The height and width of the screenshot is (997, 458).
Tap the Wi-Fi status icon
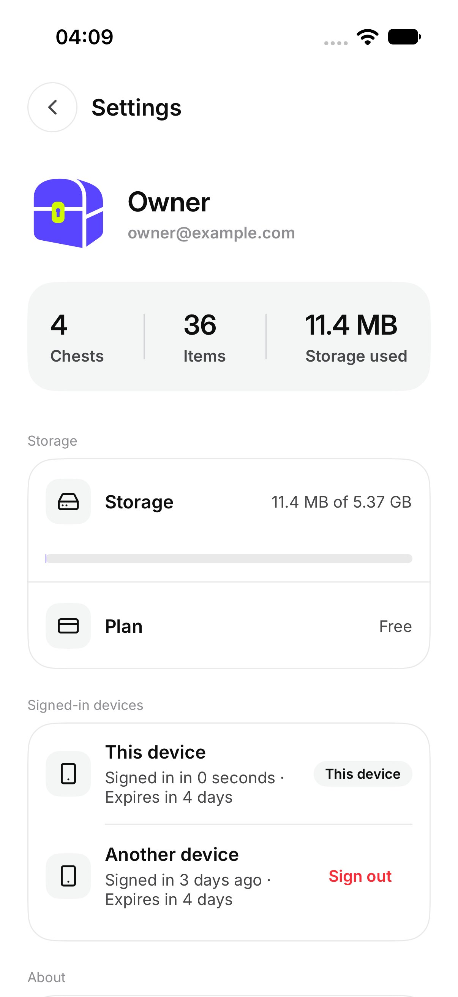click(368, 37)
